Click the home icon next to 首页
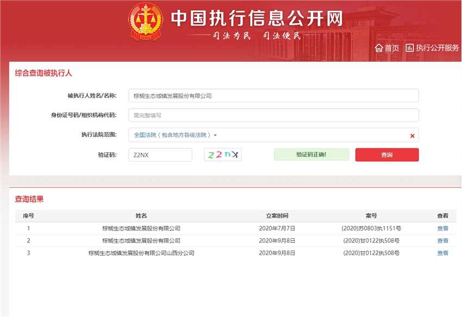 (379, 48)
